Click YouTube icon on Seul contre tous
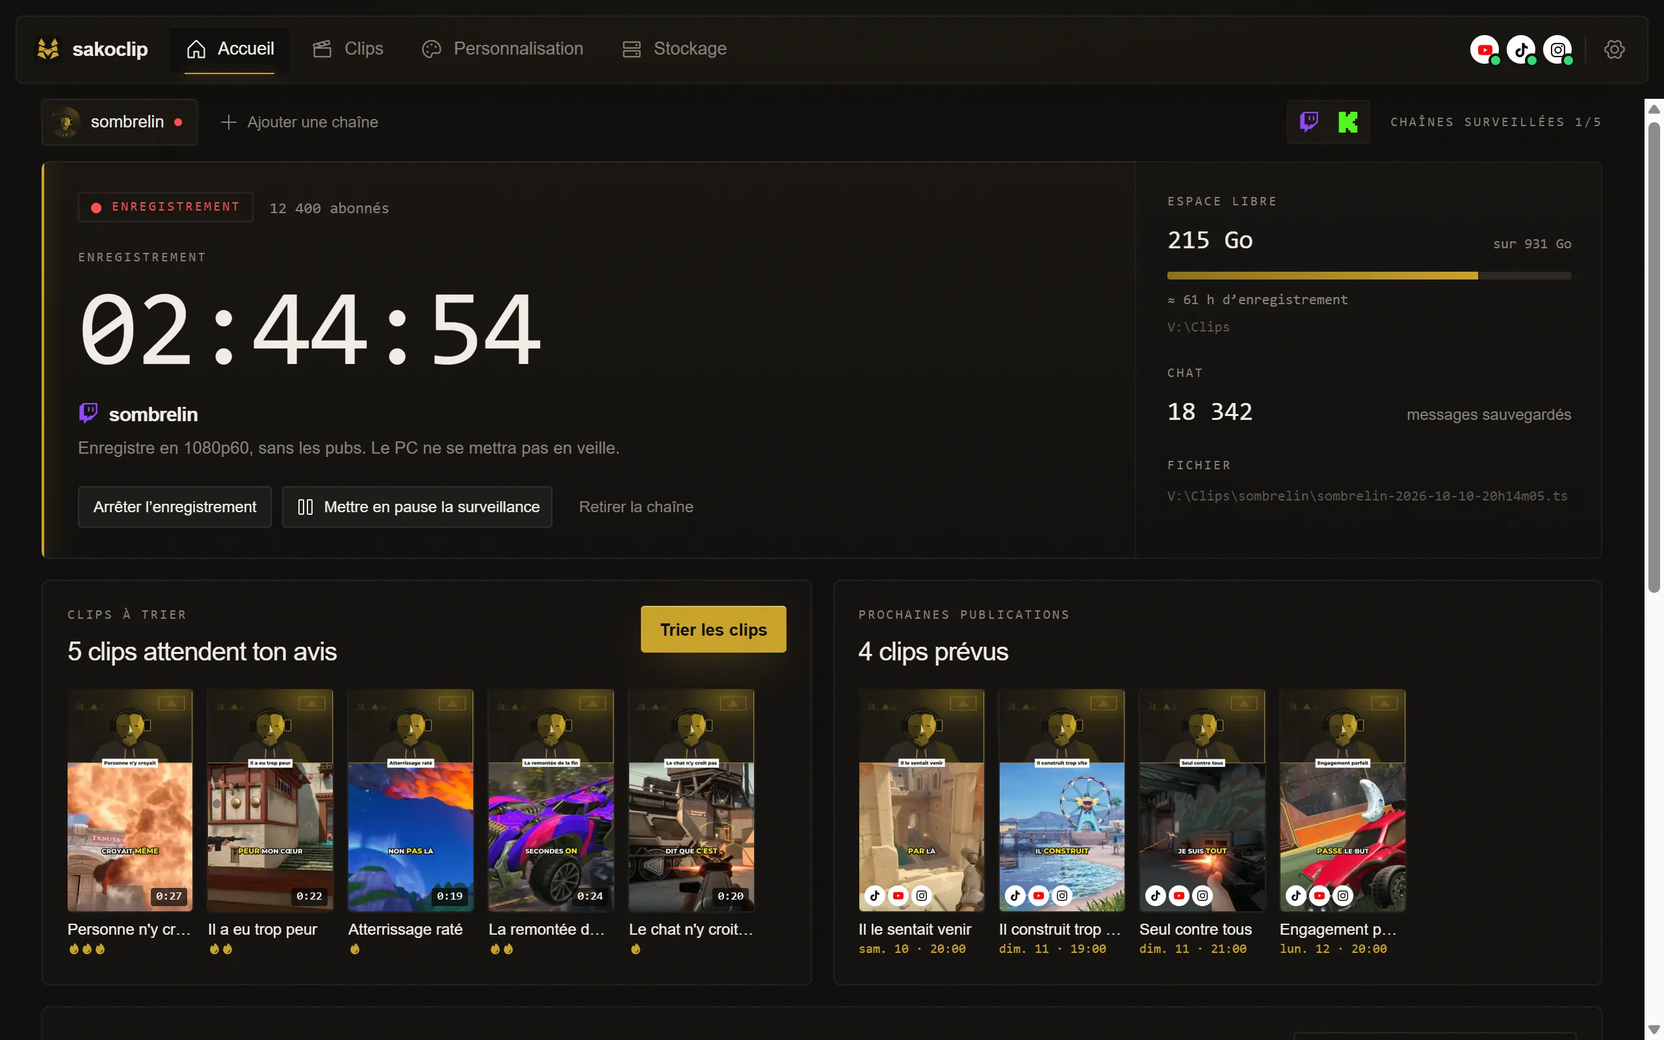This screenshot has width=1664, height=1040. pos(1178,896)
